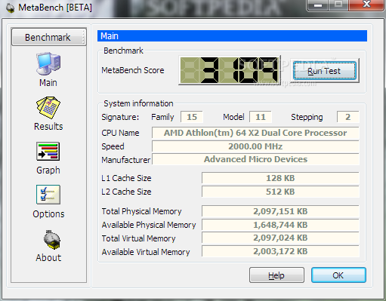The width and height of the screenshot is (386, 301).
Task: Click the L1 Cache Size value 128 KB
Action: 280,178
